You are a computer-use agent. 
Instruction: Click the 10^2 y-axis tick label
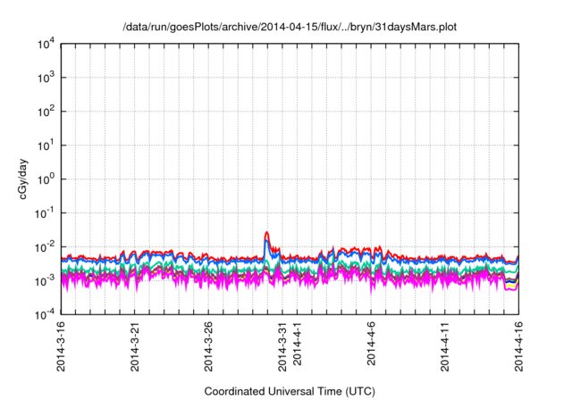[46, 112]
